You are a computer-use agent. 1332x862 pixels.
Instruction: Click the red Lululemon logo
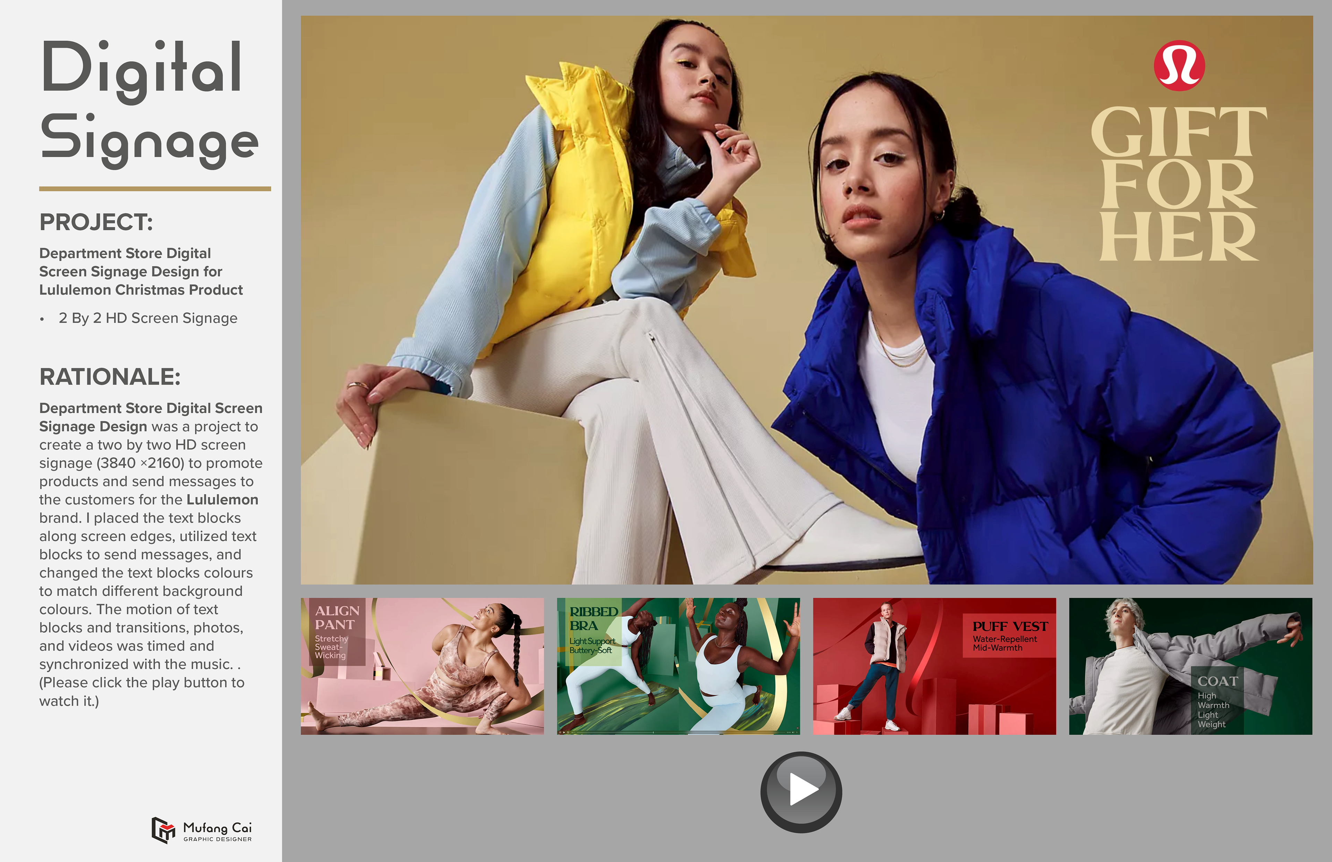click(x=1179, y=66)
